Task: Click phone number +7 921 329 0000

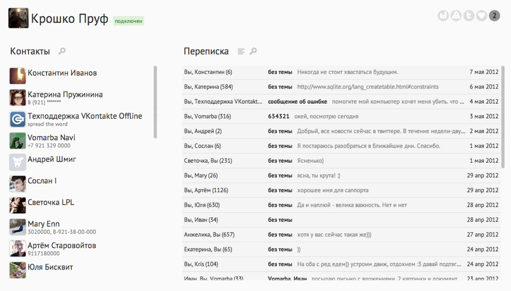Action: coord(49,145)
